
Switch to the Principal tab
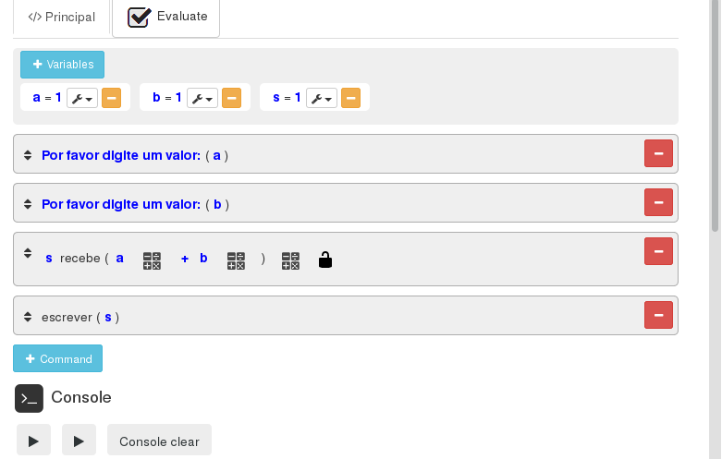62,18
